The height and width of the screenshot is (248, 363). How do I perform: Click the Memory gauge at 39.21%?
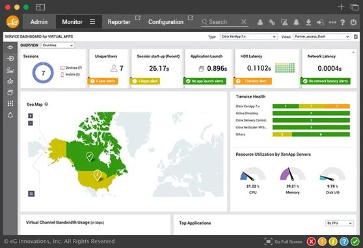click(x=293, y=174)
